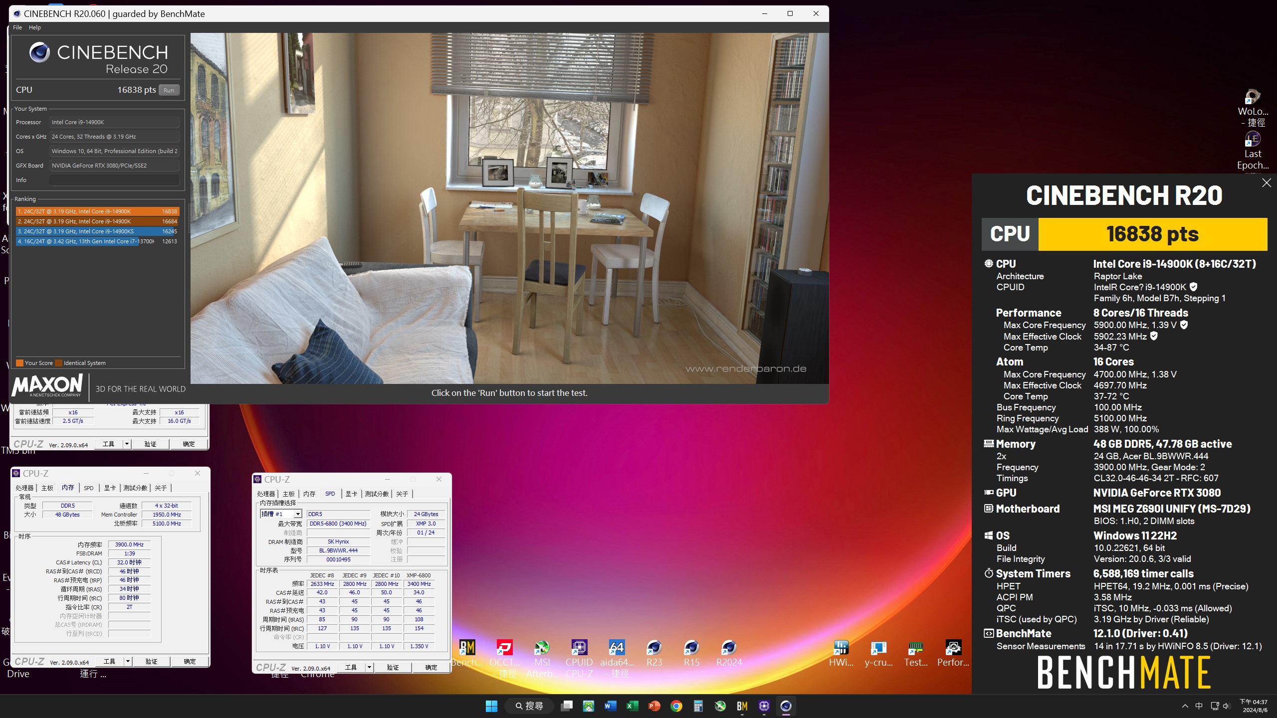Click the GFX Board NVIDIA GeForce RTX 3080 field
Image resolution: width=1277 pixels, height=718 pixels.
[114, 166]
